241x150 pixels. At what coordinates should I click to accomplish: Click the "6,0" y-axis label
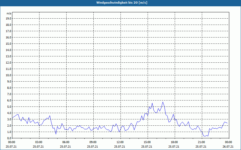click(x=9, y=100)
